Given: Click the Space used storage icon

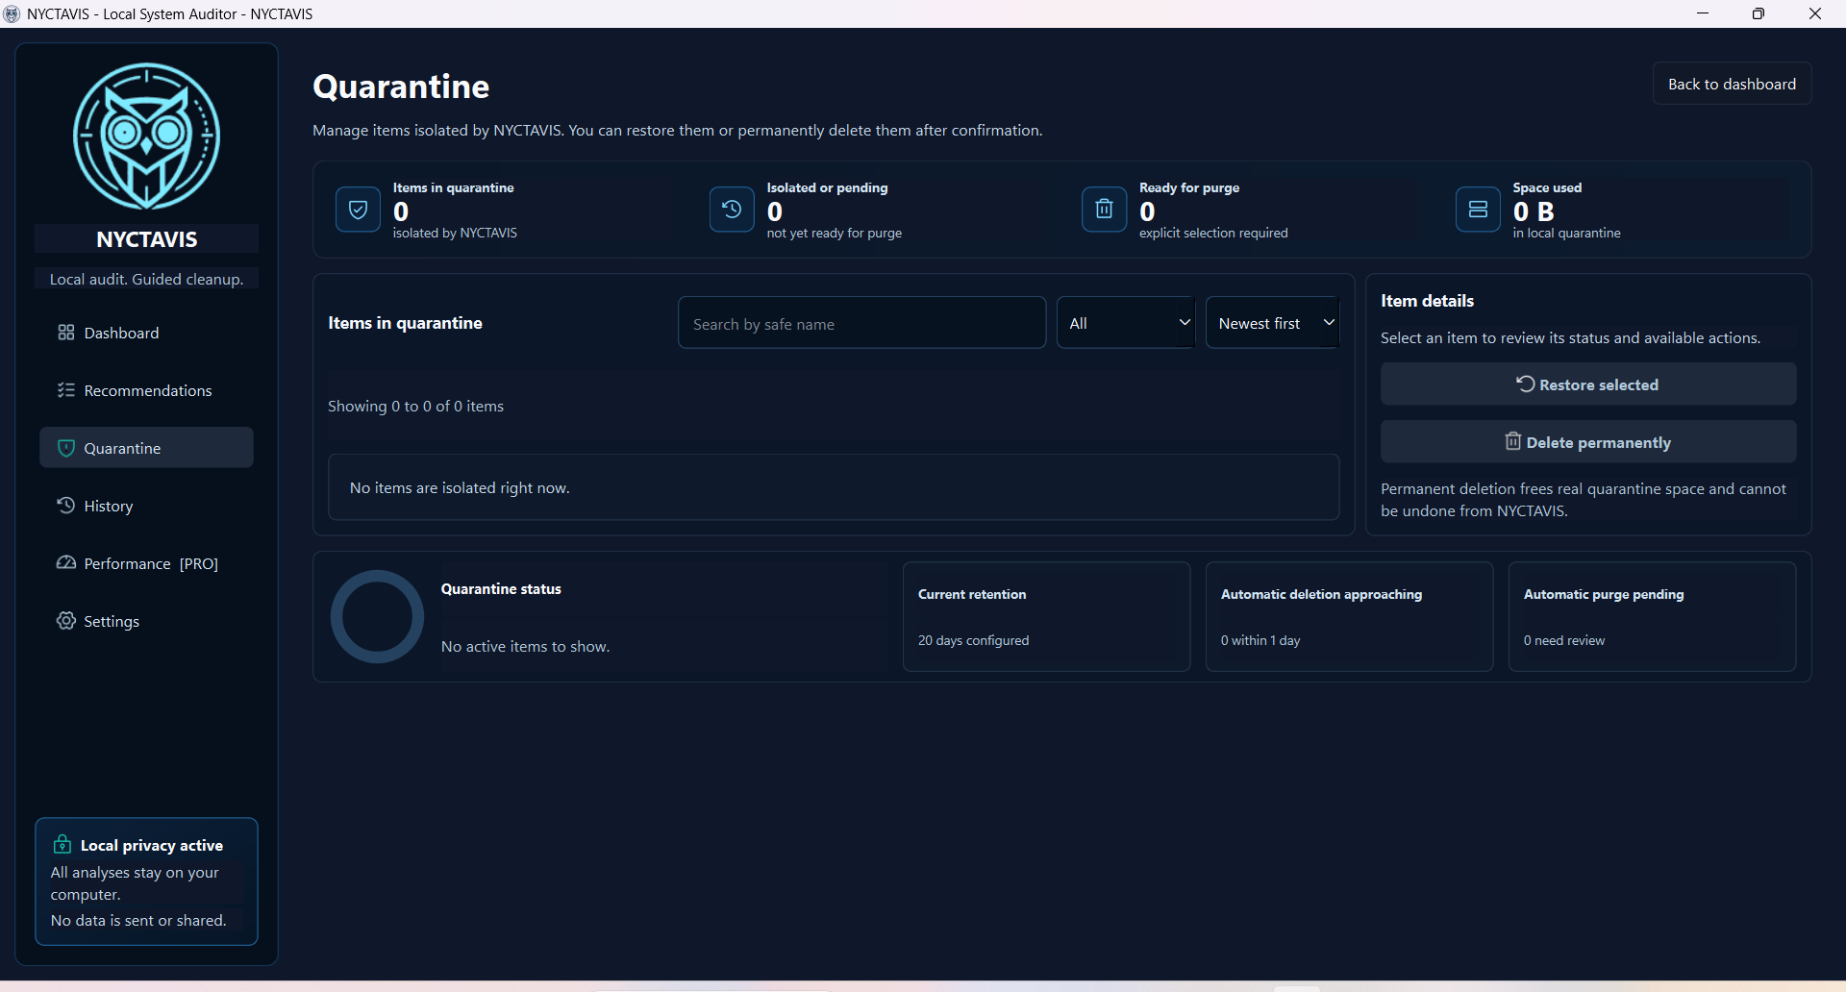Looking at the screenshot, I should (x=1478, y=210).
